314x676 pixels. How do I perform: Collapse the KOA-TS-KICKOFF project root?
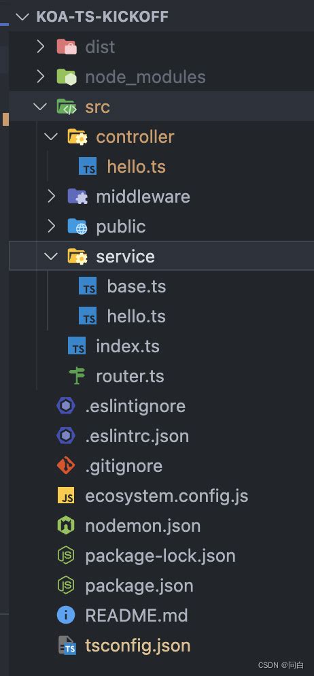coord(22,17)
